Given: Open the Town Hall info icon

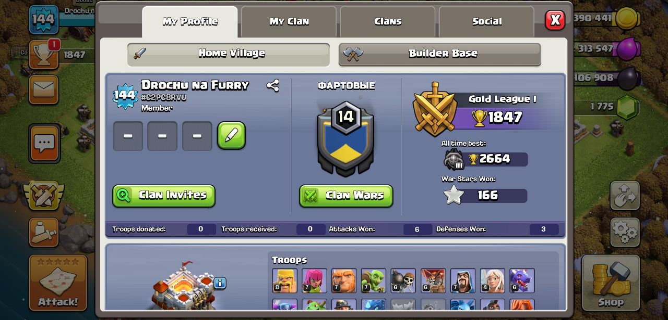Looking at the screenshot, I should click(x=220, y=283).
